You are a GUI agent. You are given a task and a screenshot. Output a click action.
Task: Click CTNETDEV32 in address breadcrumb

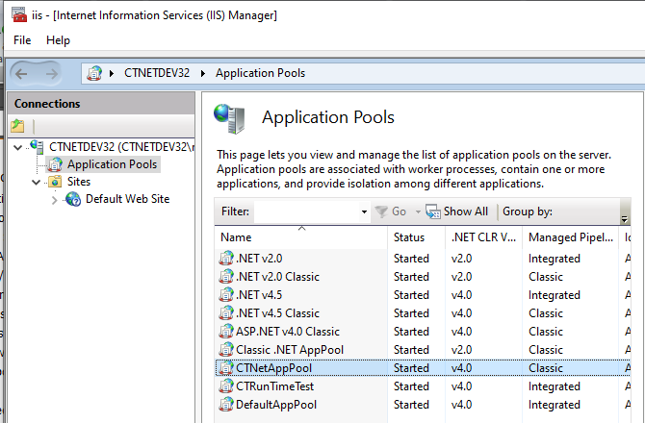(x=157, y=73)
